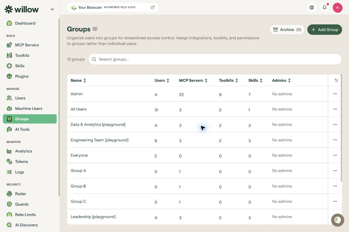Open Leadership [playground] group
The width and height of the screenshot is (349, 232).
(x=197, y=217)
